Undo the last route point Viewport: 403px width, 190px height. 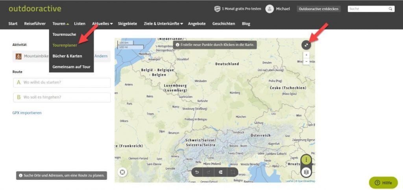tap(197, 172)
